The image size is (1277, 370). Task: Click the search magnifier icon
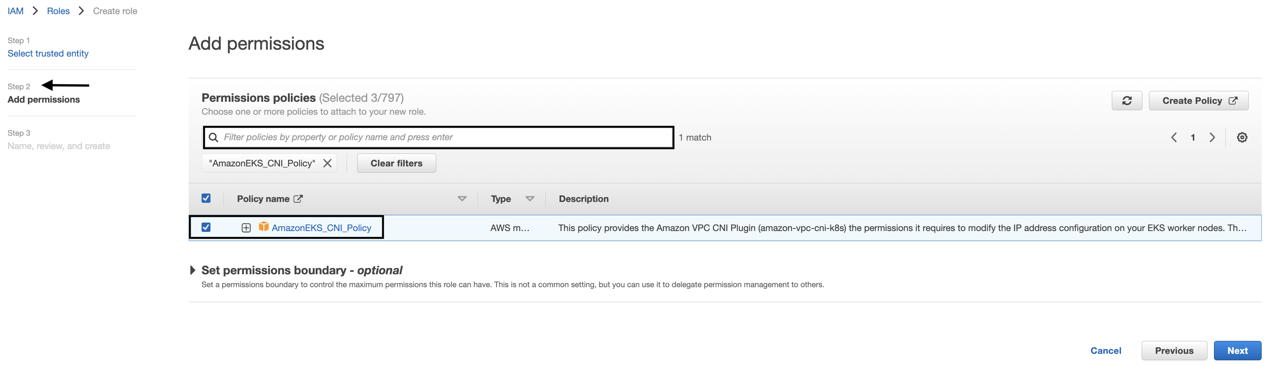[214, 137]
